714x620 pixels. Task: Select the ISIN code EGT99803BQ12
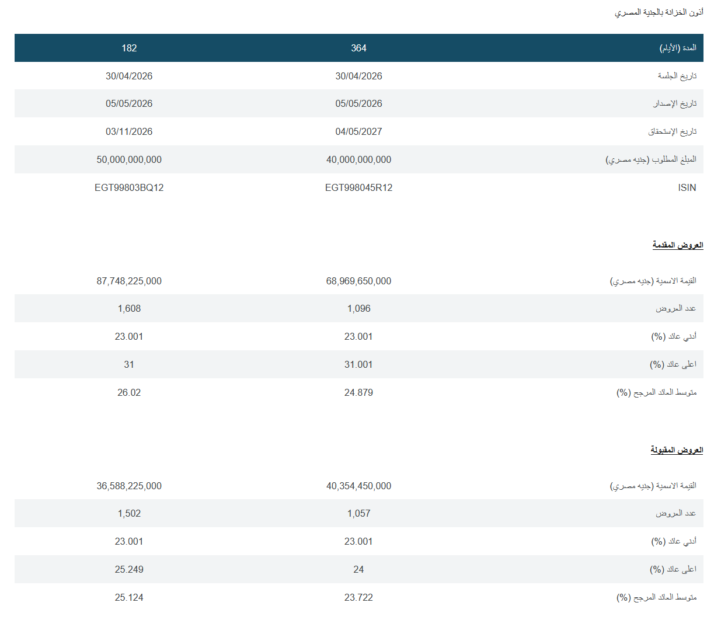129,187
